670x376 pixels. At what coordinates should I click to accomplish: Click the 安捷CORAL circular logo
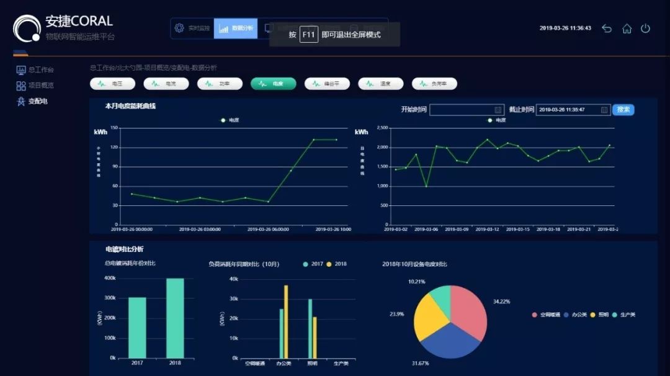[x=27, y=29]
